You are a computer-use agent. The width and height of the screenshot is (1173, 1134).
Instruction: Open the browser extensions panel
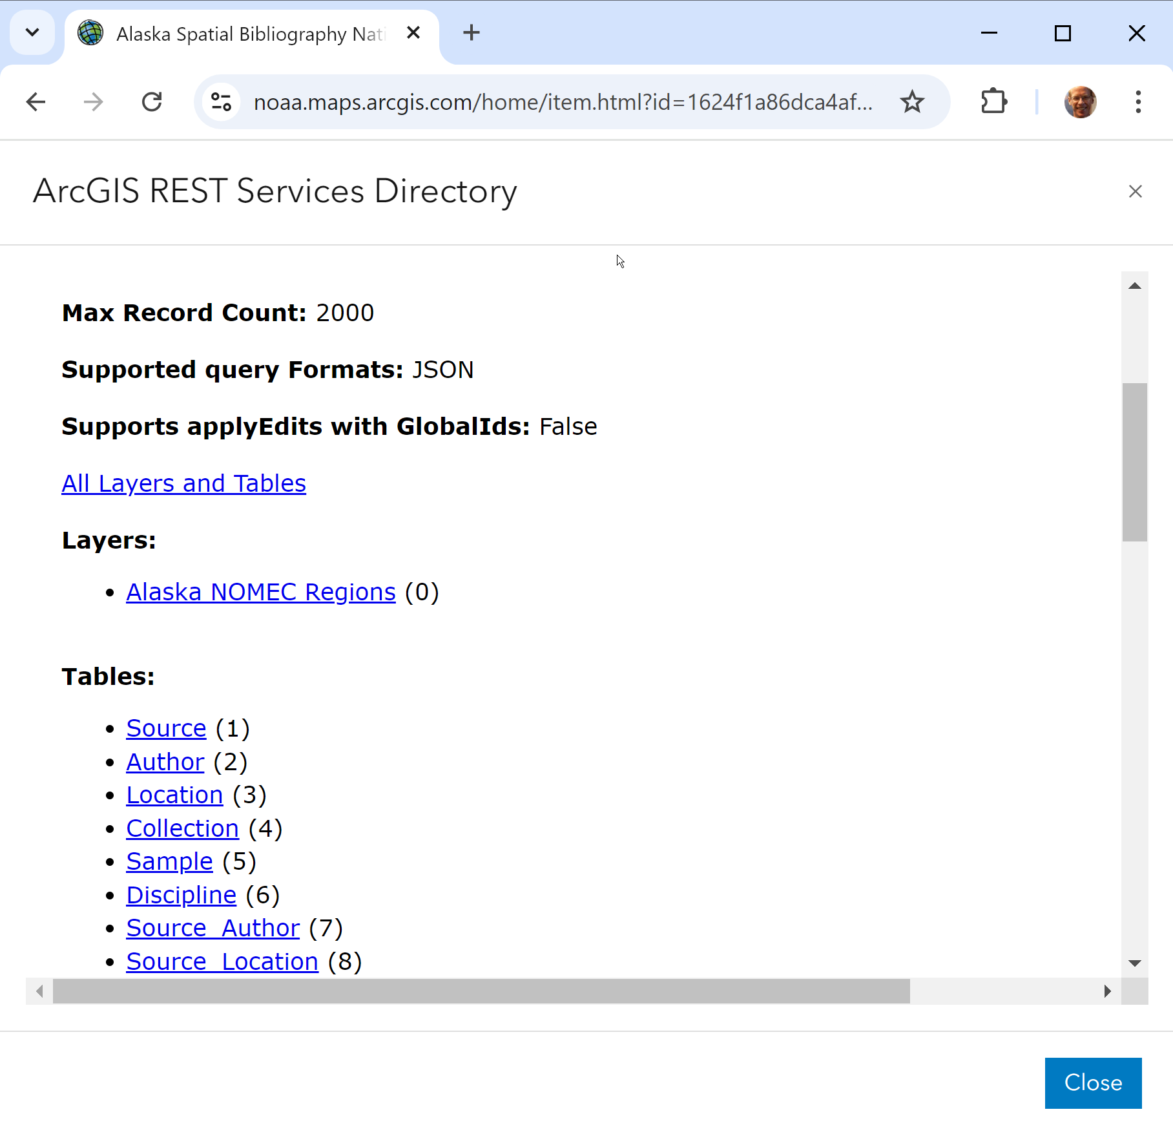point(993,101)
